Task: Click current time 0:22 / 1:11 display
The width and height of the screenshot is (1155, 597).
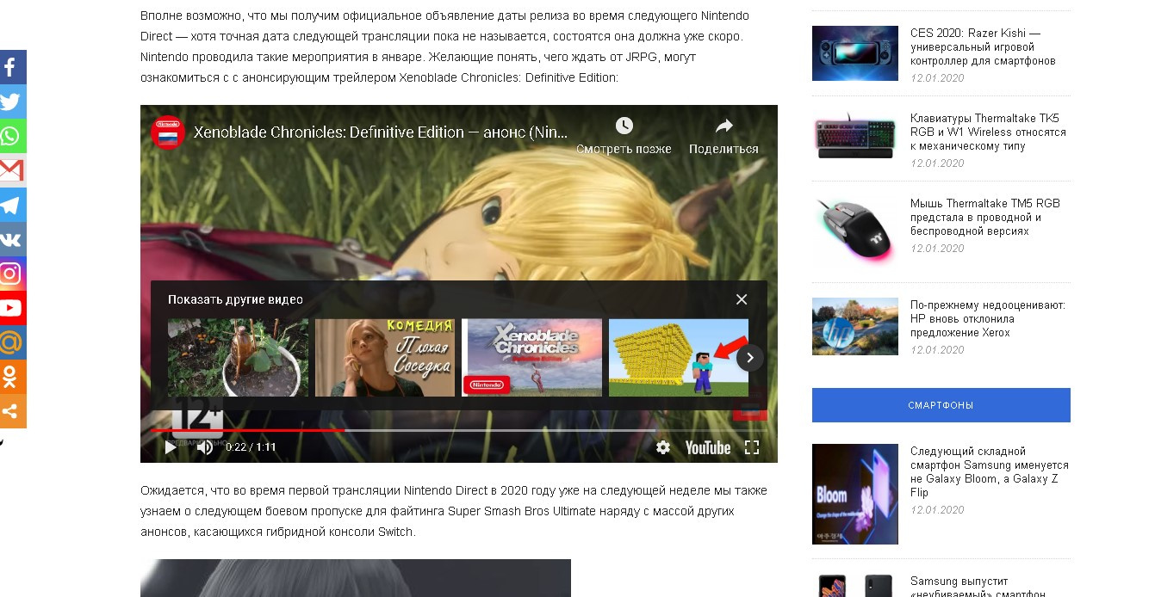Action: (251, 447)
